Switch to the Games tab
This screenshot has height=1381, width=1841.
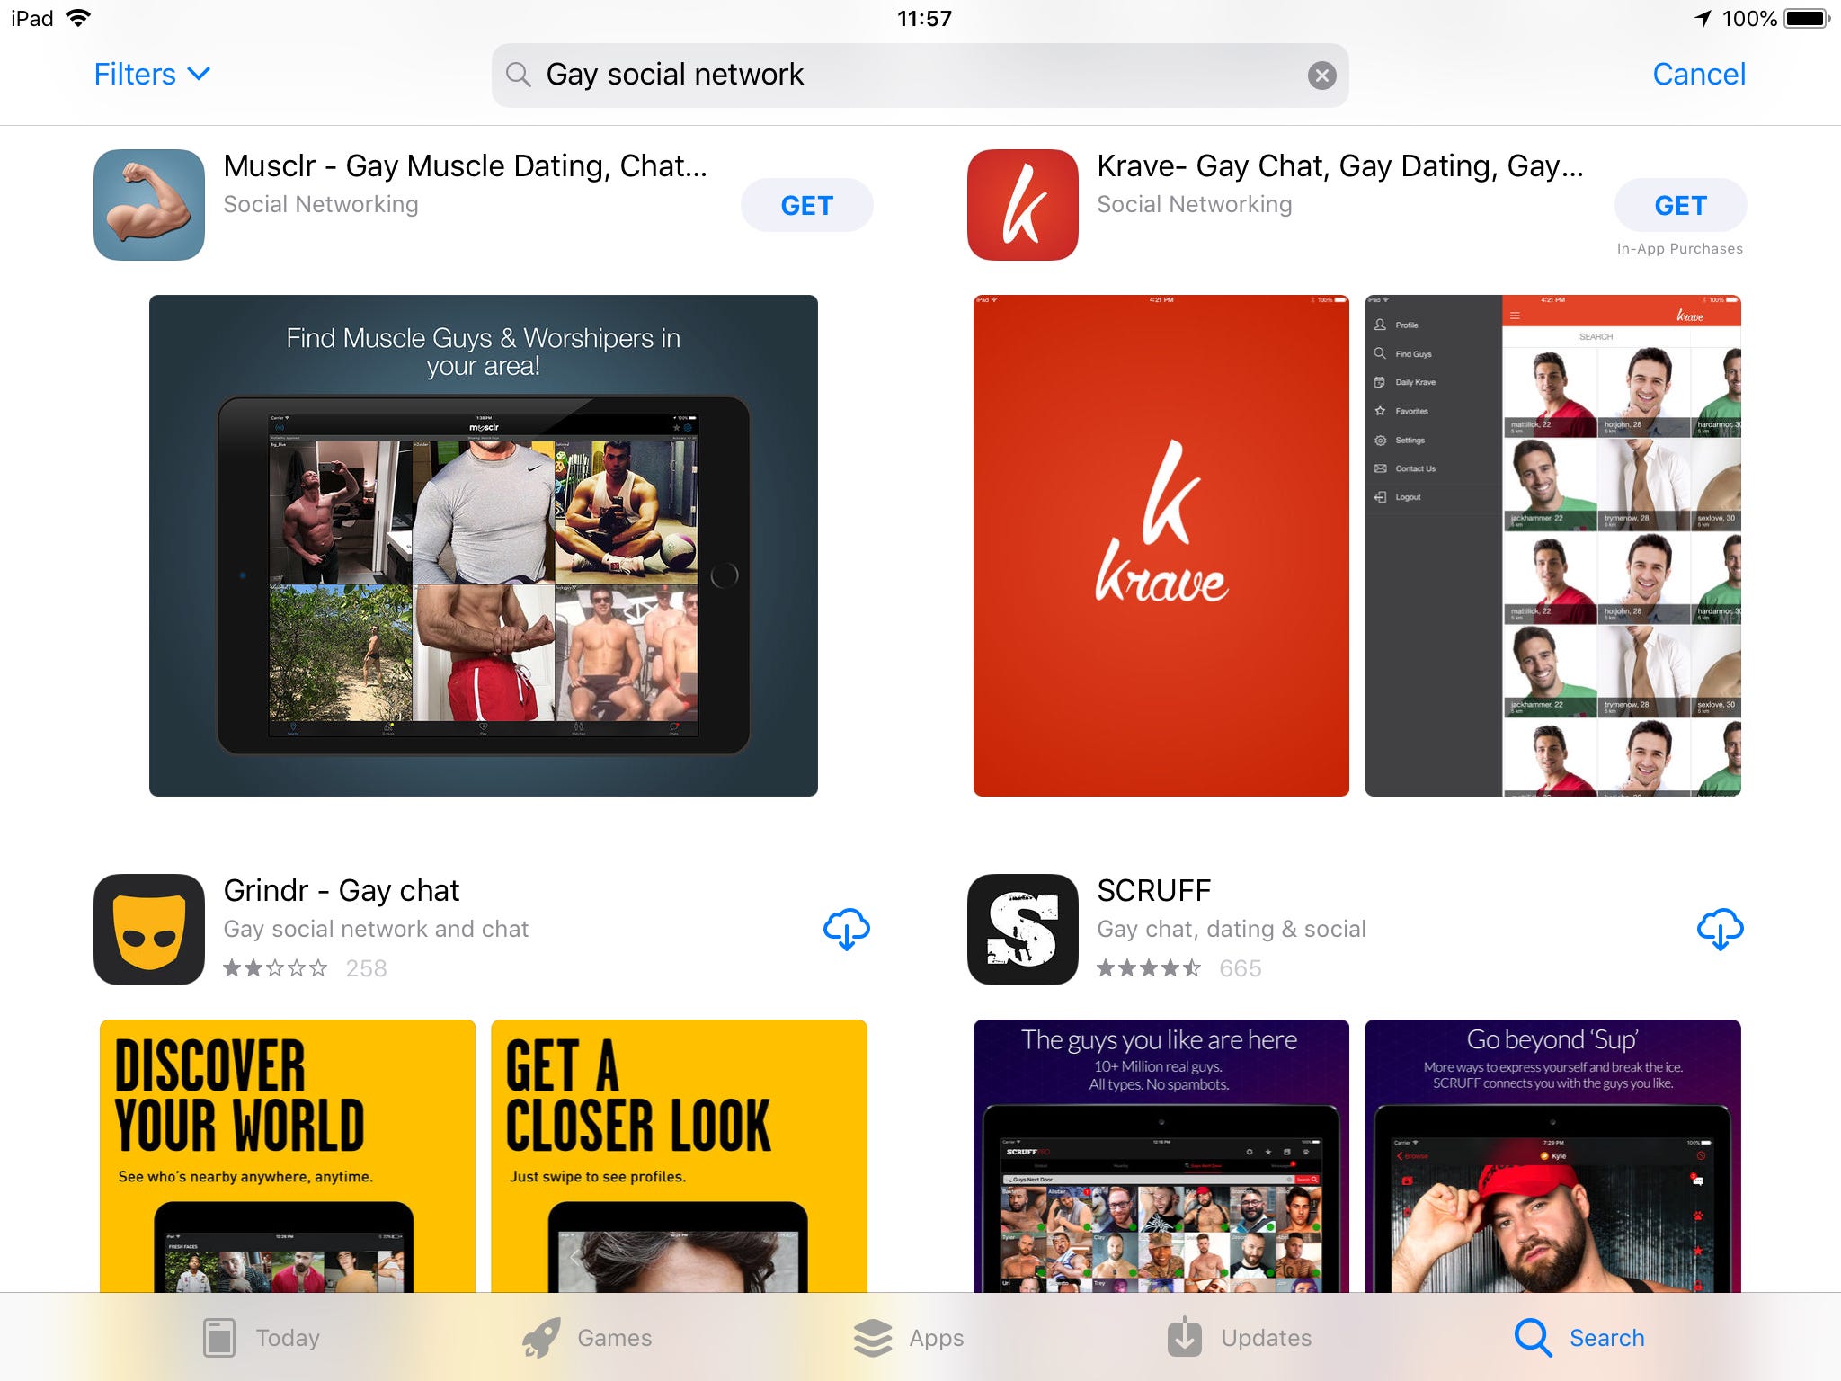[587, 1337]
